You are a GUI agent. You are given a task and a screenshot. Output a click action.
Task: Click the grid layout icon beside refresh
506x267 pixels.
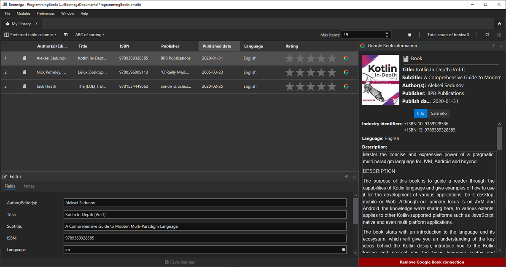[499, 35]
